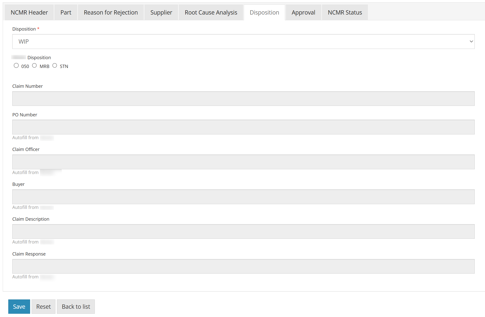Expand the Disposition selection list
This screenshot has width=485, height=317.
point(471,41)
